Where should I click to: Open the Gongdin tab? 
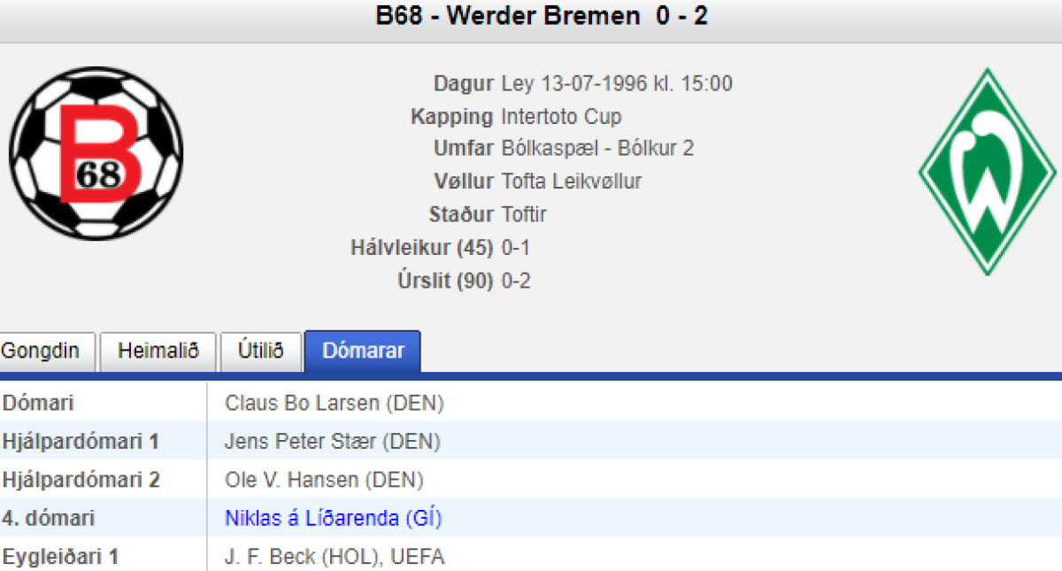point(41,351)
